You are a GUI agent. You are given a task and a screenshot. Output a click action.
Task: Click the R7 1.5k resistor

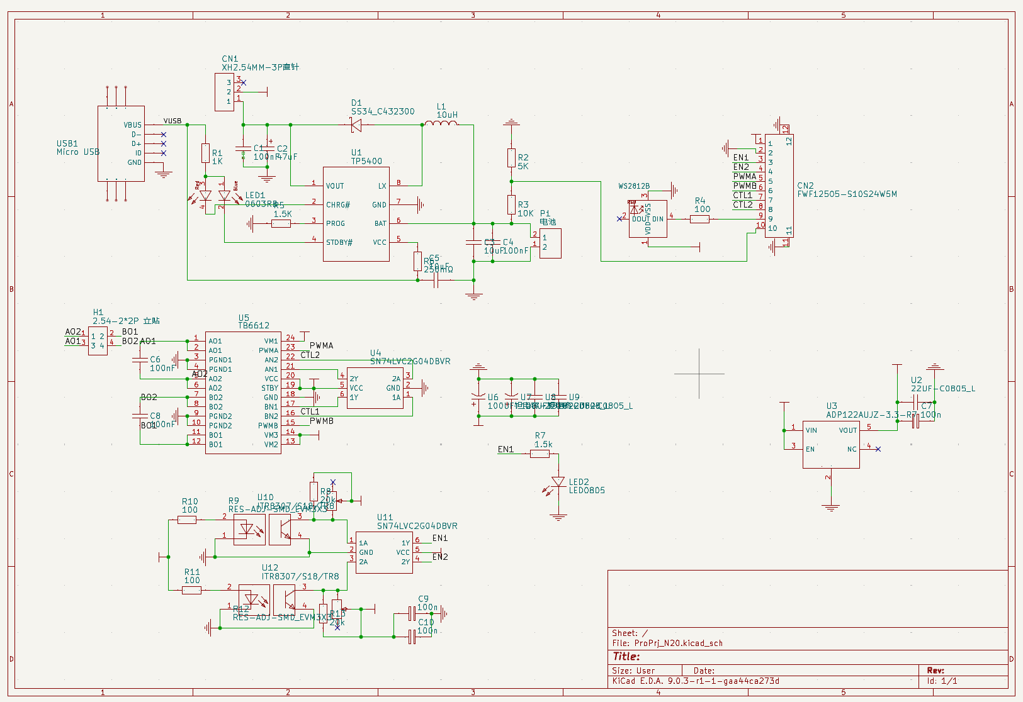540,454
